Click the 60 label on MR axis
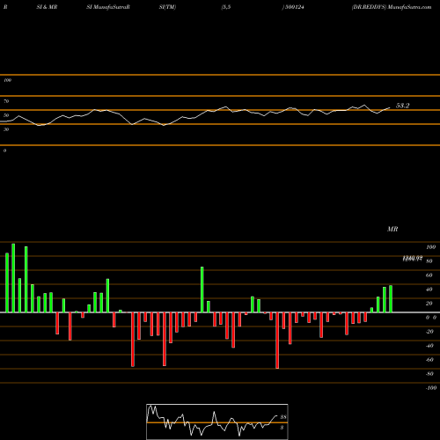Screen dimensions: 440x440 click(429, 275)
